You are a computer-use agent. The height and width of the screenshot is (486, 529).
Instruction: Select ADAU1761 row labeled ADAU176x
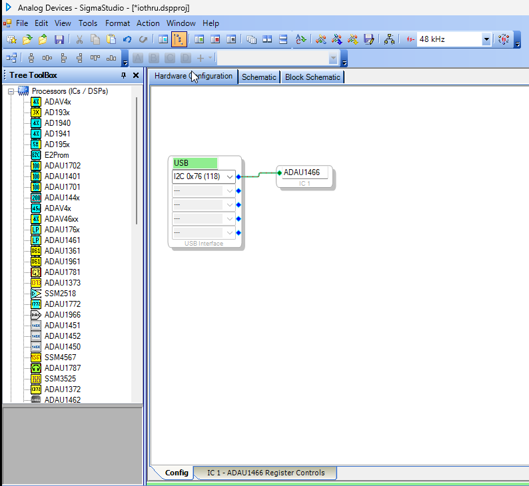[x=62, y=230]
